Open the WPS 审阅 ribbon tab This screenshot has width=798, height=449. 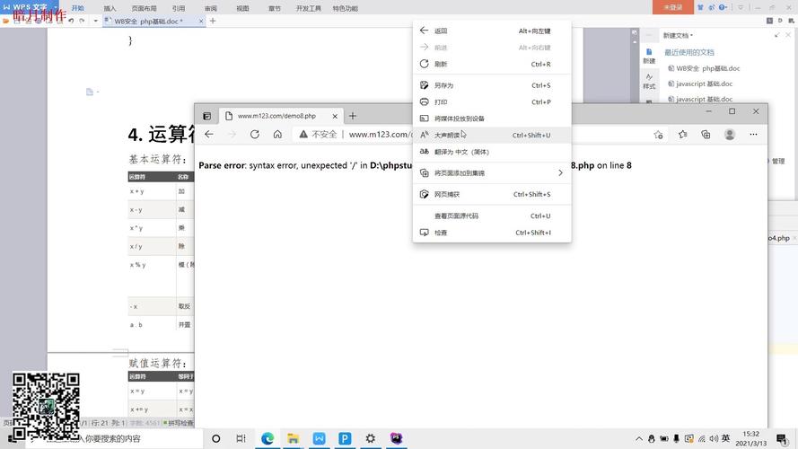[x=211, y=9]
